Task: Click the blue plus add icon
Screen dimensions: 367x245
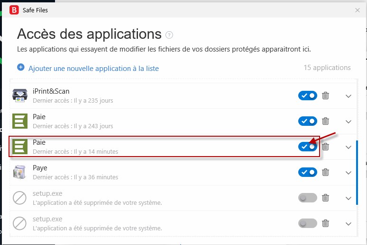Action: (x=20, y=67)
